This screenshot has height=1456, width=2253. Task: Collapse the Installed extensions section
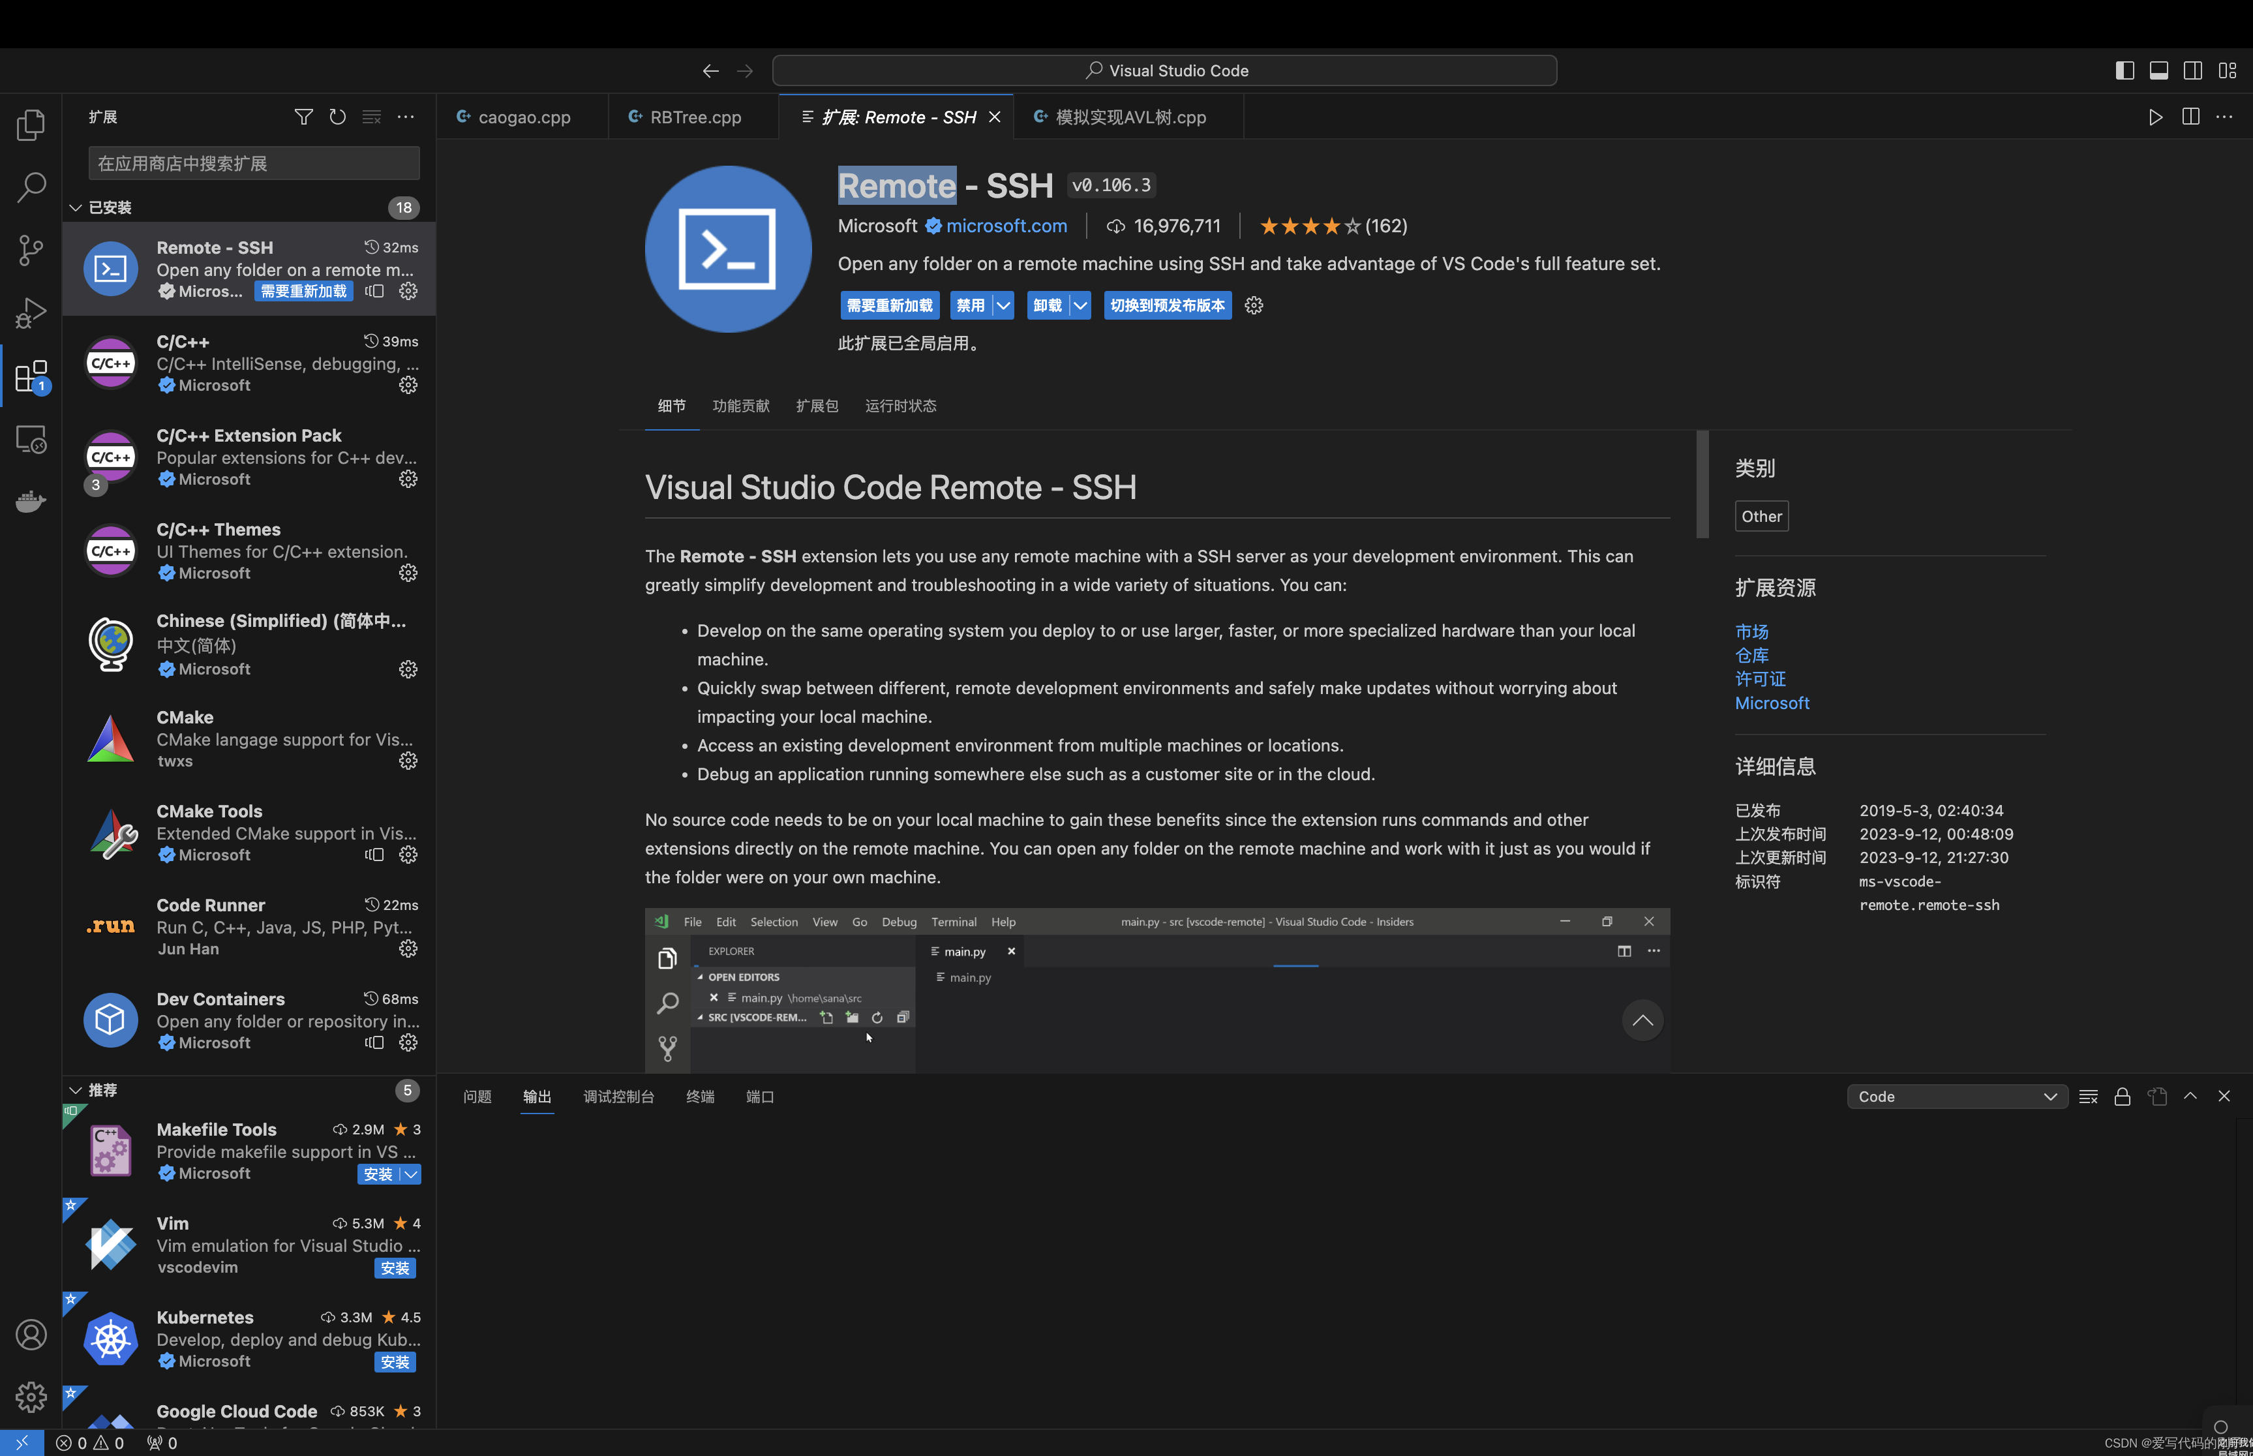pyautogui.click(x=76, y=207)
